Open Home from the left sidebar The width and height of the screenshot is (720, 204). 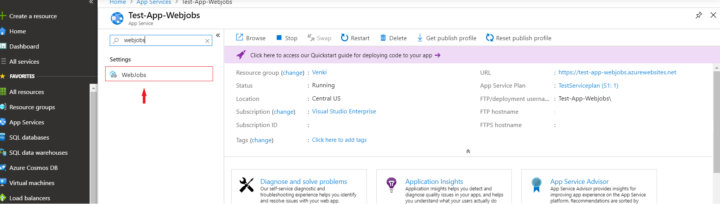[17, 31]
